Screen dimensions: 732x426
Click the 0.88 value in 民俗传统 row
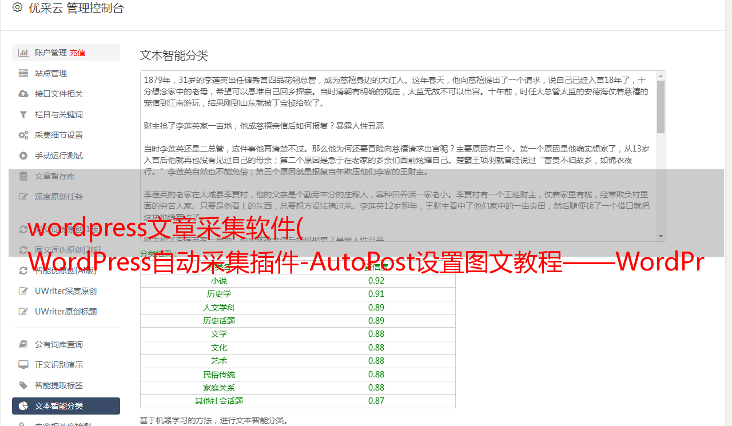point(376,375)
